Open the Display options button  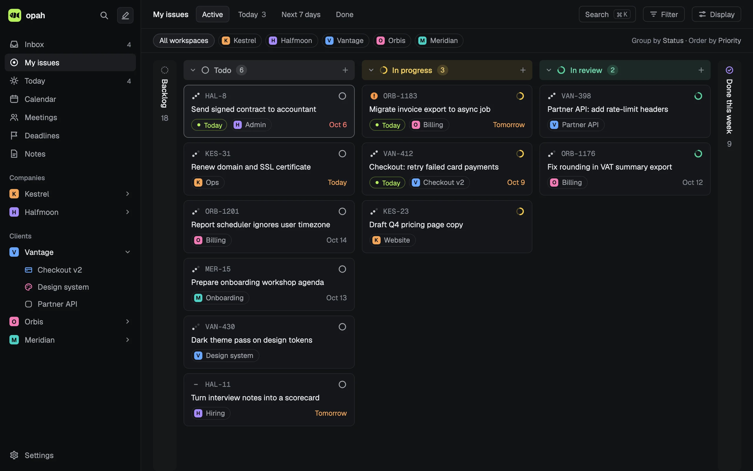tap(716, 14)
